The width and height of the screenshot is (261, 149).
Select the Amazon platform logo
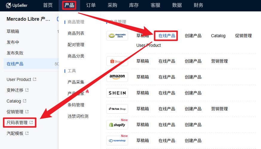[117, 77]
